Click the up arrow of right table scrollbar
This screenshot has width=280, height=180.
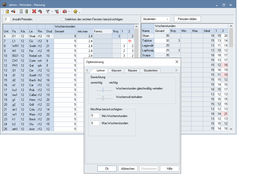point(231,26)
